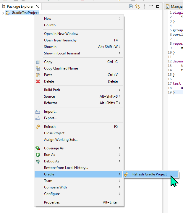Click the Export tray icon
This screenshot has height=213, width=183.
[38, 118]
